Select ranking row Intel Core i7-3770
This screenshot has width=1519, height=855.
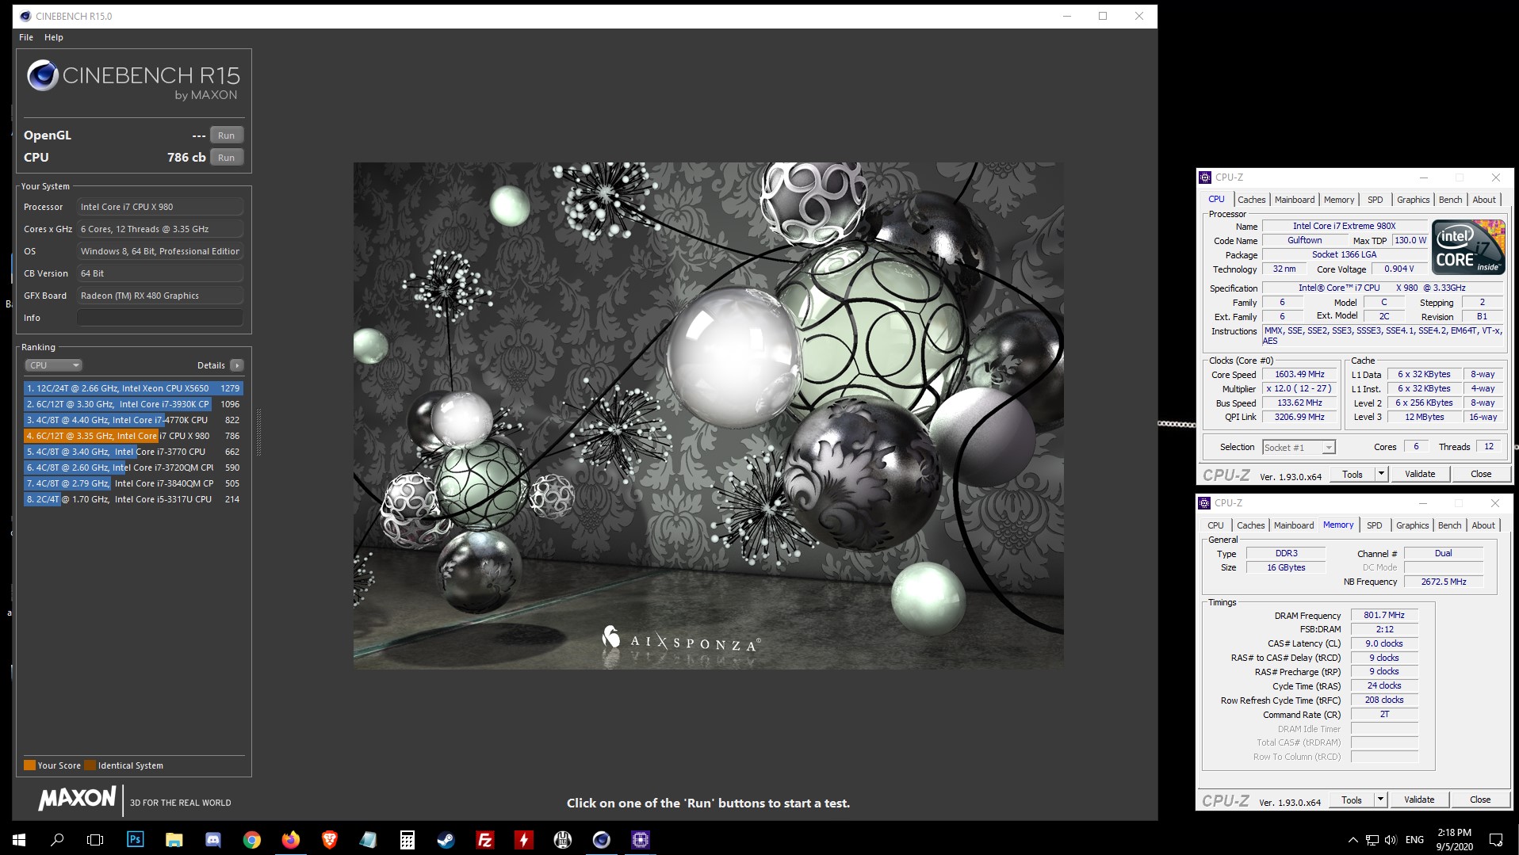pos(133,452)
